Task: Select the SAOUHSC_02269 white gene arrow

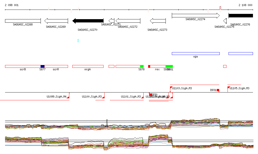Action: tap(56, 21)
